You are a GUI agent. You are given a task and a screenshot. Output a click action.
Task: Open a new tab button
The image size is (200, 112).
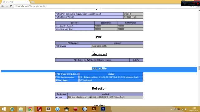(32, 2)
